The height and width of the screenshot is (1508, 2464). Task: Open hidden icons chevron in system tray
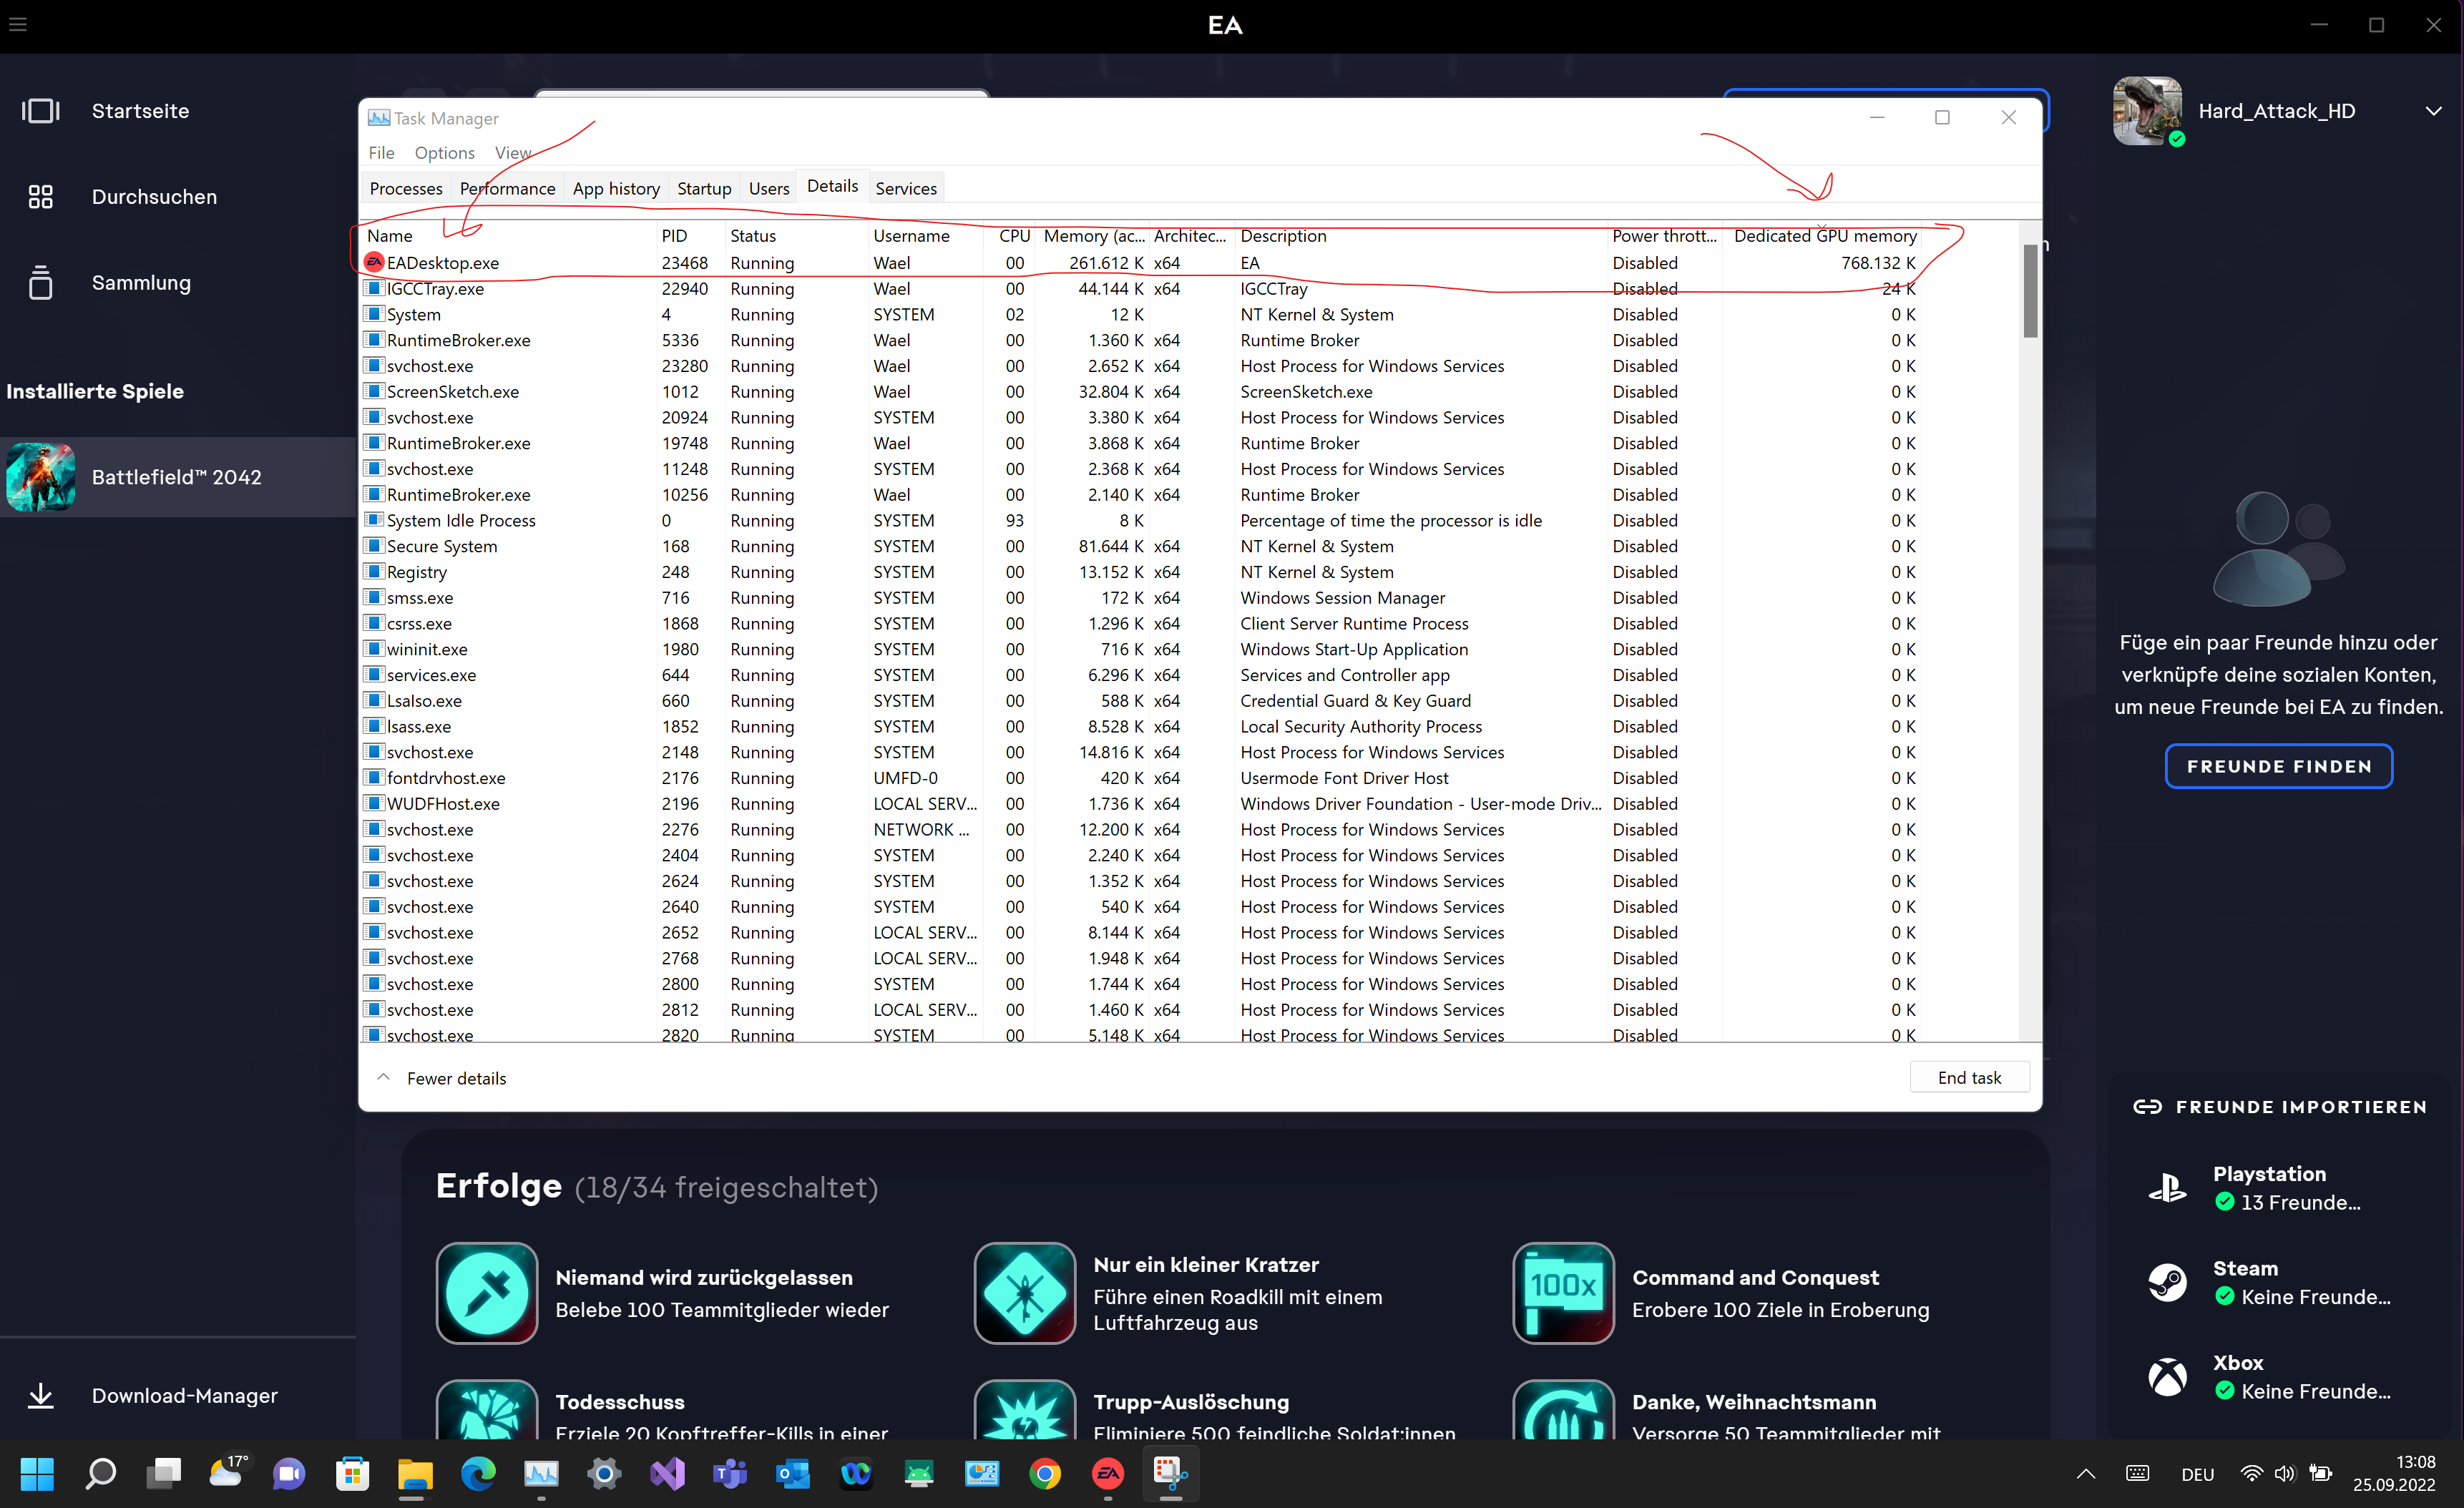[2085, 1474]
